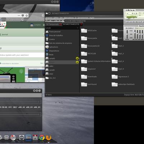Screen dimensions: 144x144
Task: Open the green TV antenna thumbnail
Action: pos(12,75)
